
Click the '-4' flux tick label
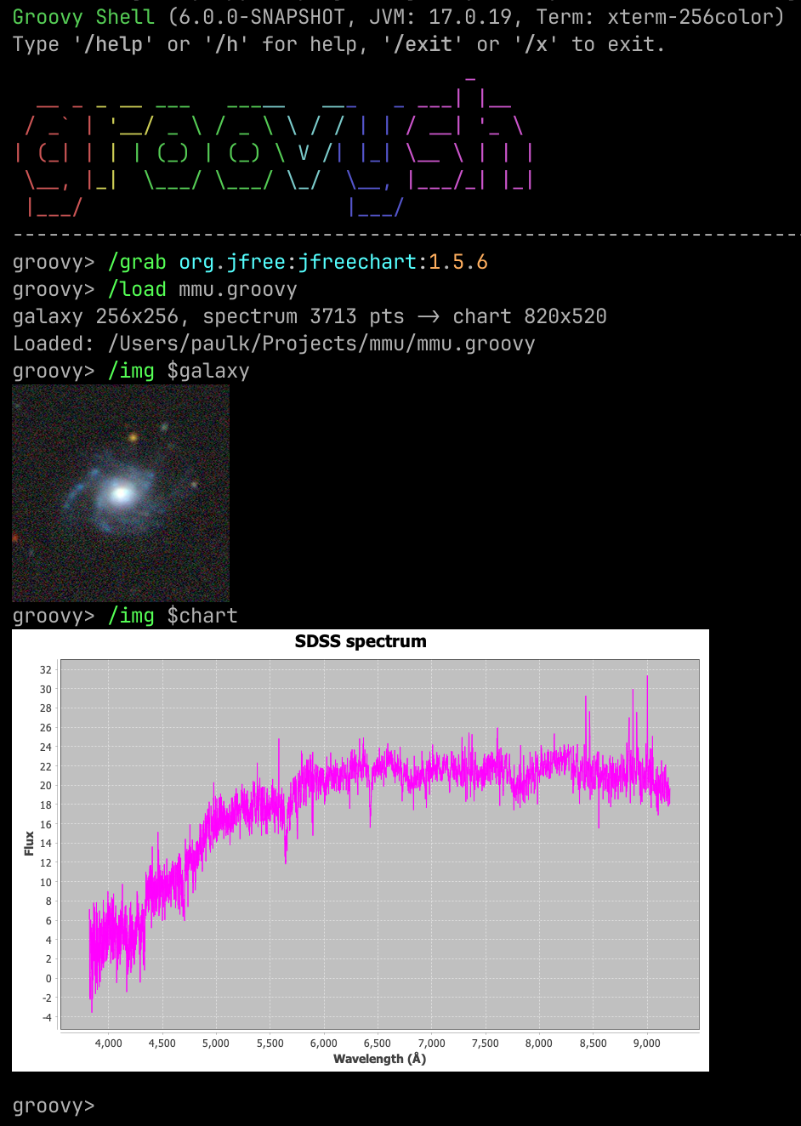(x=46, y=1017)
